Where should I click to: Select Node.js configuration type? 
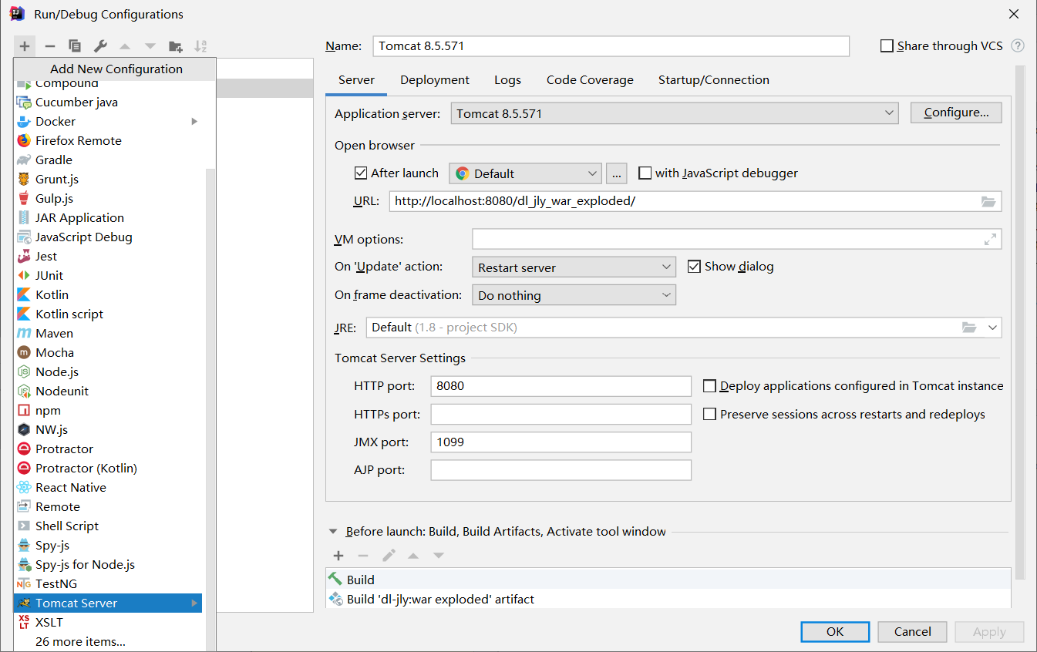(x=108, y=371)
